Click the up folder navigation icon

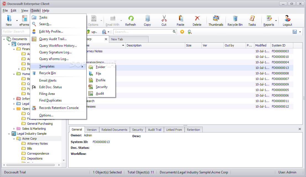pyautogui.click(x=88, y=32)
